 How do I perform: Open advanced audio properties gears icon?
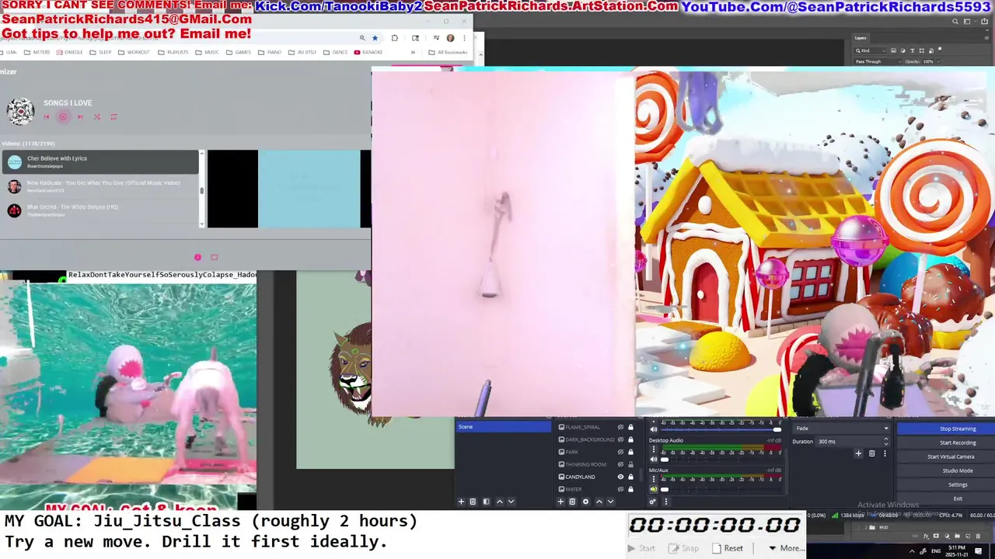pyautogui.click(x=653, y=502)
